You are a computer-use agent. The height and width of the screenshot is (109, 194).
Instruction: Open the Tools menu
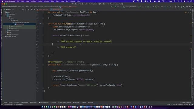click(62, 1)
